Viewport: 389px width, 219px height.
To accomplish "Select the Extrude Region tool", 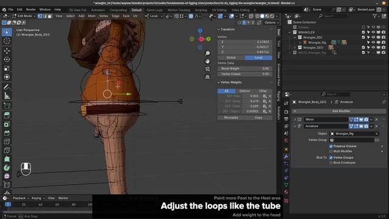I will (7, 115).
